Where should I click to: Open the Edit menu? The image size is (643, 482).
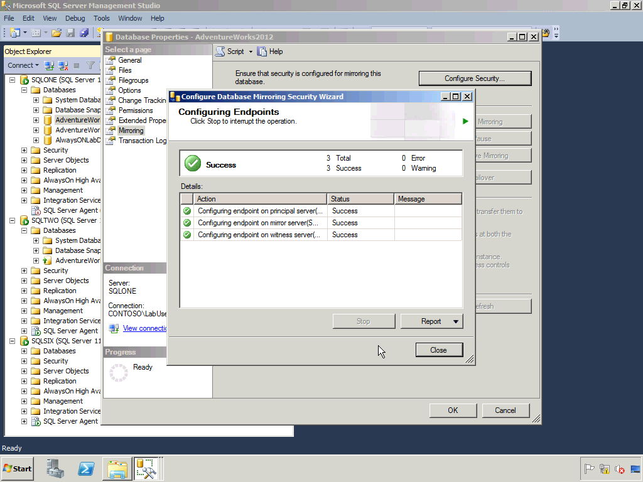[28, 18]
